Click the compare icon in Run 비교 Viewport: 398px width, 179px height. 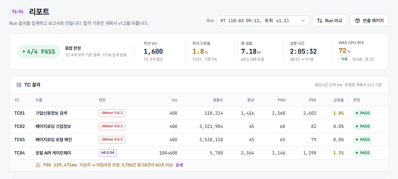tap(320, 21)
